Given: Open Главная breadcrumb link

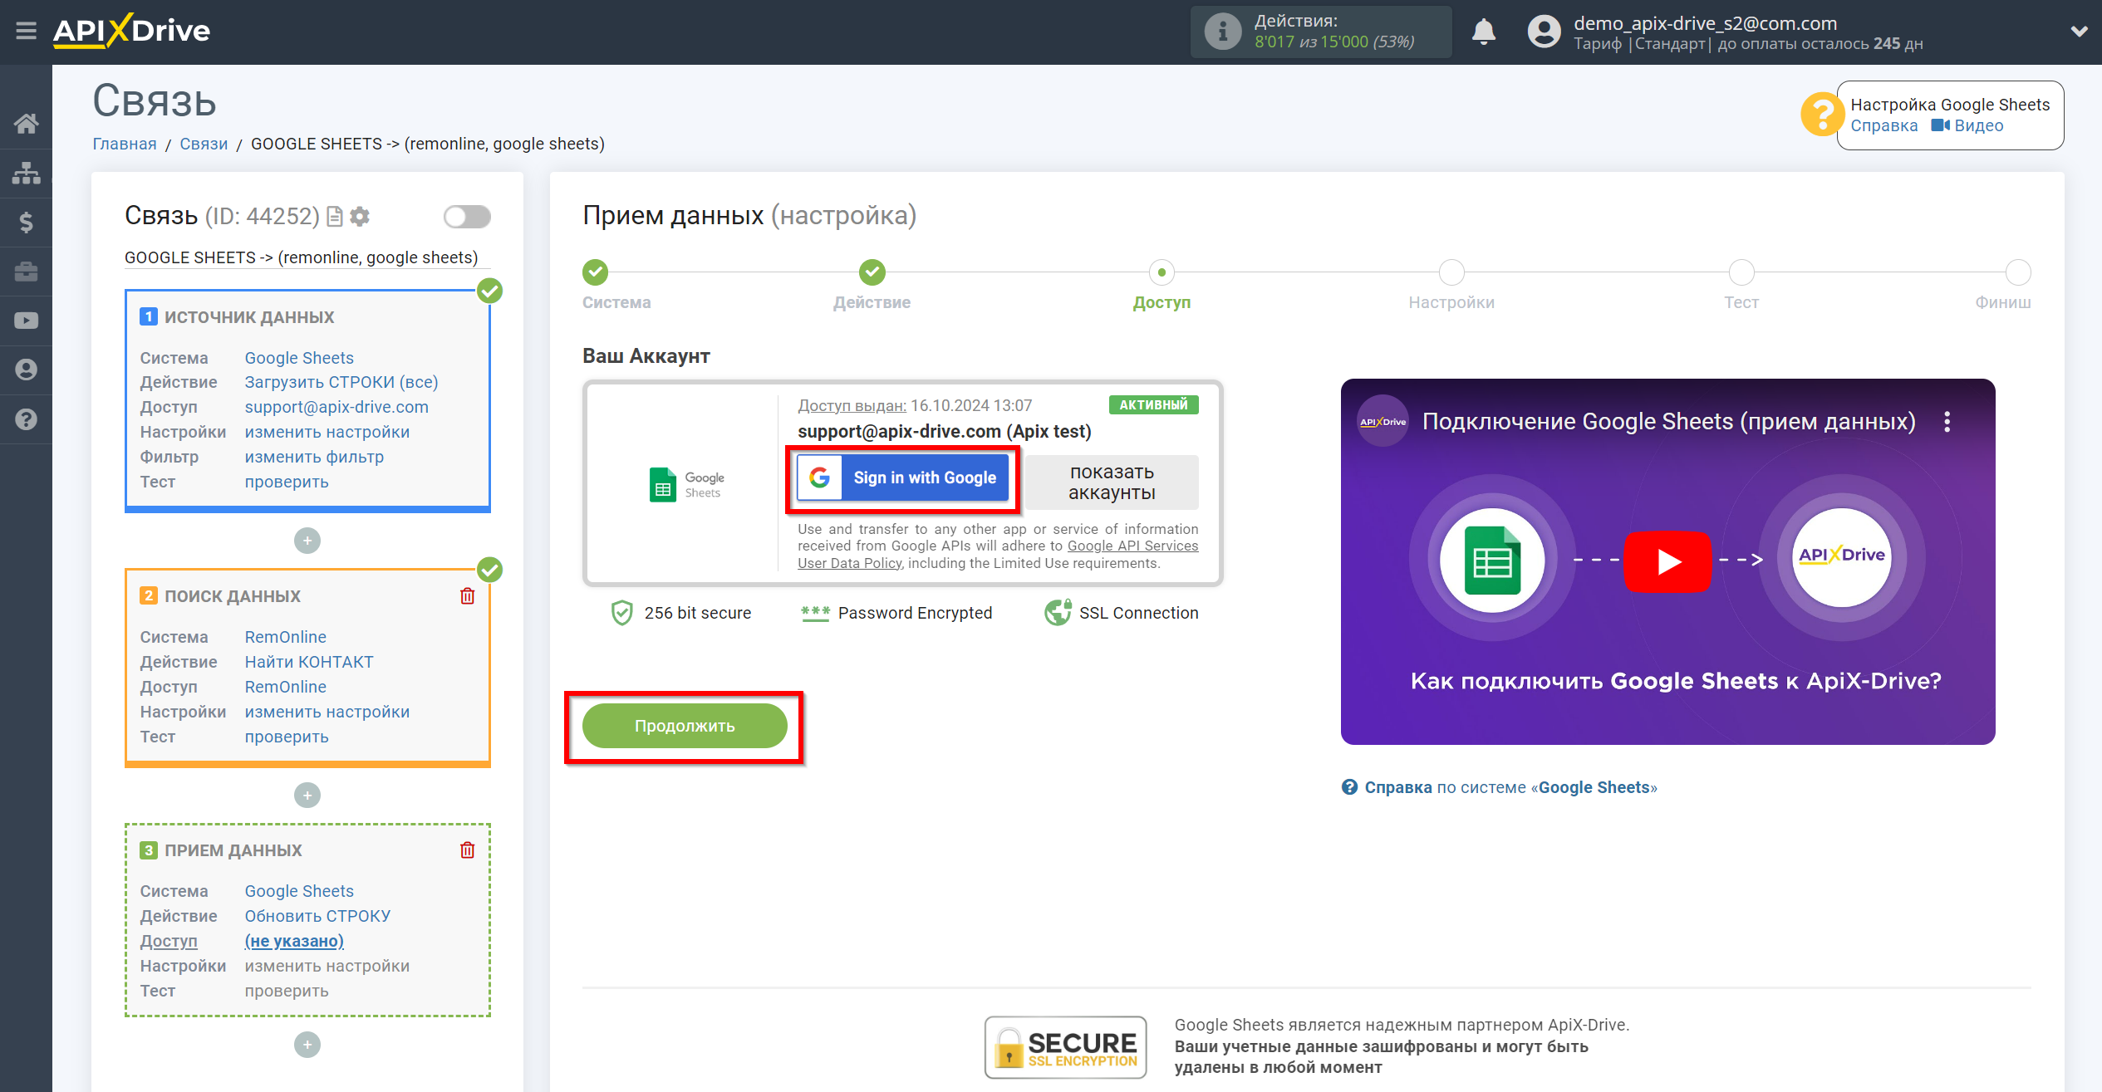Looking at the screenshot, I should pos(125,144).
